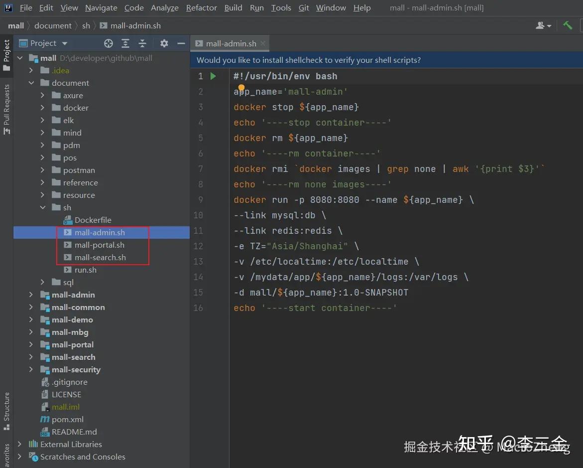This screenshot has height=468, width=583.
Task: Expand the docker folder
Action: coord(42,108)
